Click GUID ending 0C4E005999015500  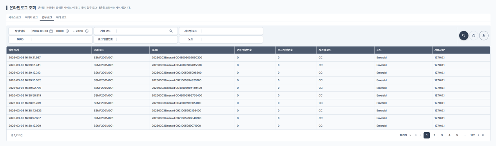(177, 65)
